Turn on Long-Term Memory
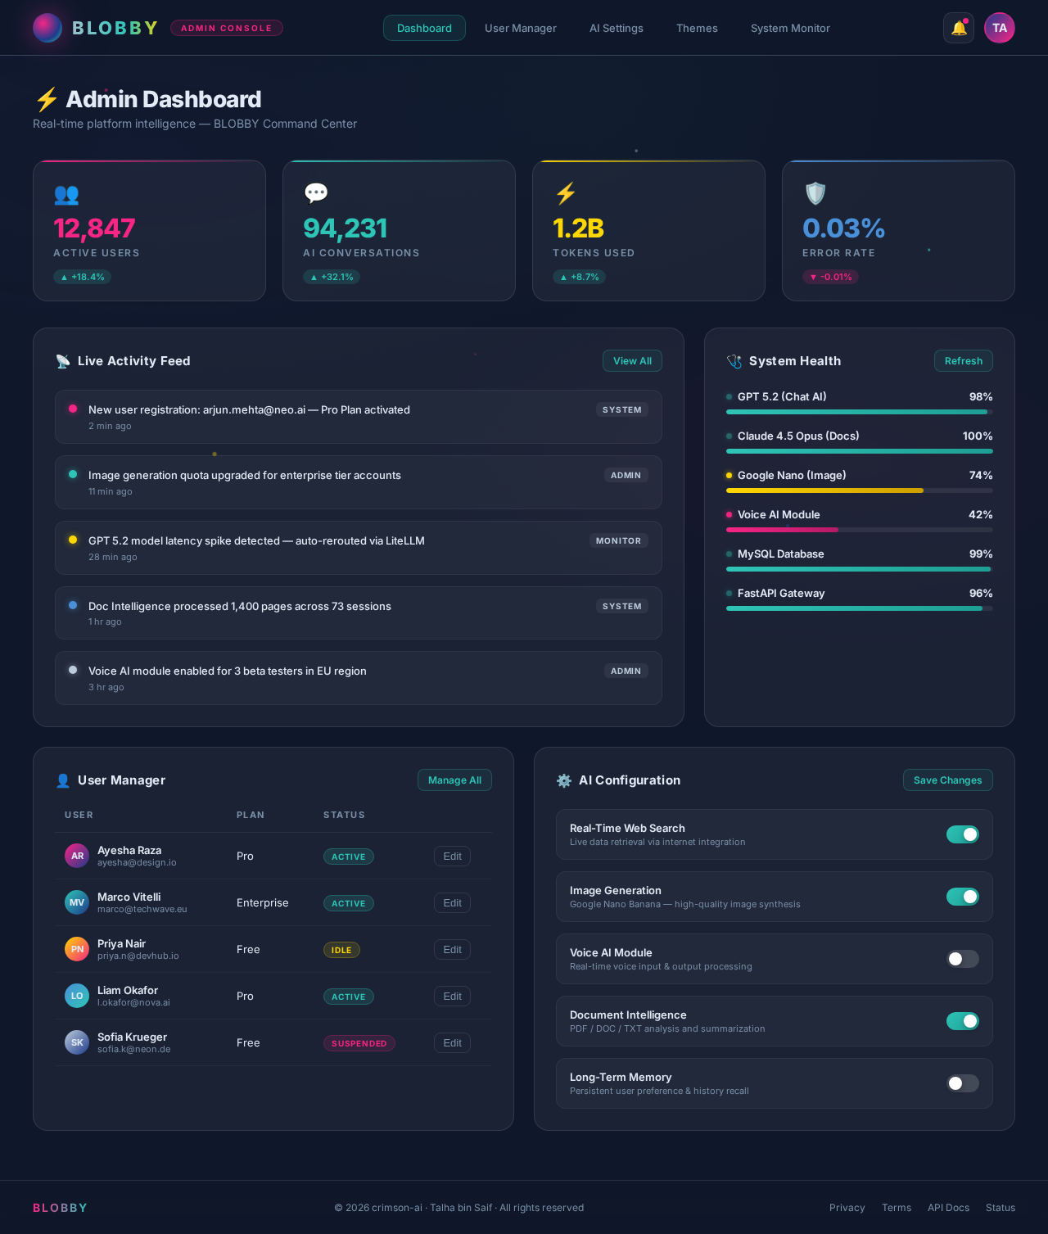 coord(963,1083)
